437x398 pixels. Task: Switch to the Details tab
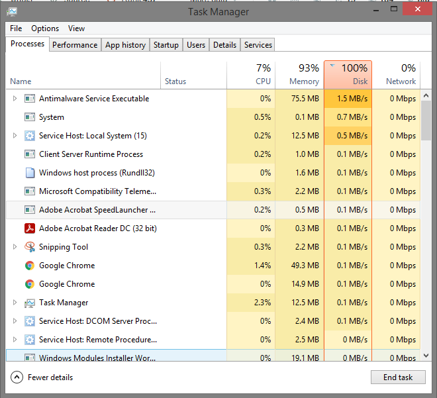click(x=224, y=45)
